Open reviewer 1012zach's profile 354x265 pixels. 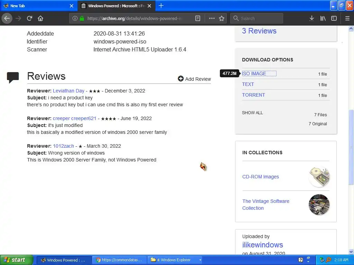pyautogui.click(x=64, y=146)
